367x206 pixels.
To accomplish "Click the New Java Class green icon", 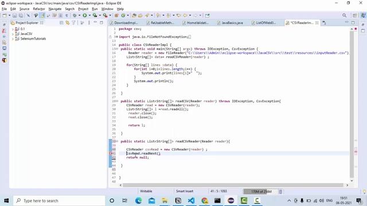I will pyautogui.click(x=123, y=15).
